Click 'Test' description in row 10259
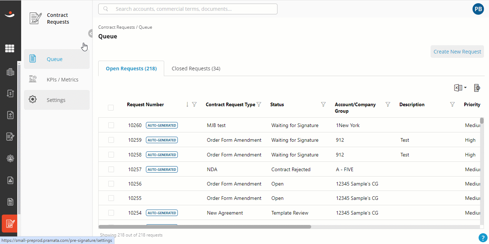 click(x=405, y=140)
